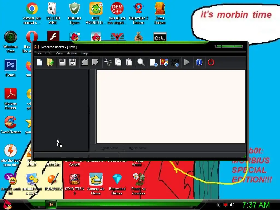Select the 'probably not a rogue' icon
This screenshot has height=210, width=280.
(32, 184)
